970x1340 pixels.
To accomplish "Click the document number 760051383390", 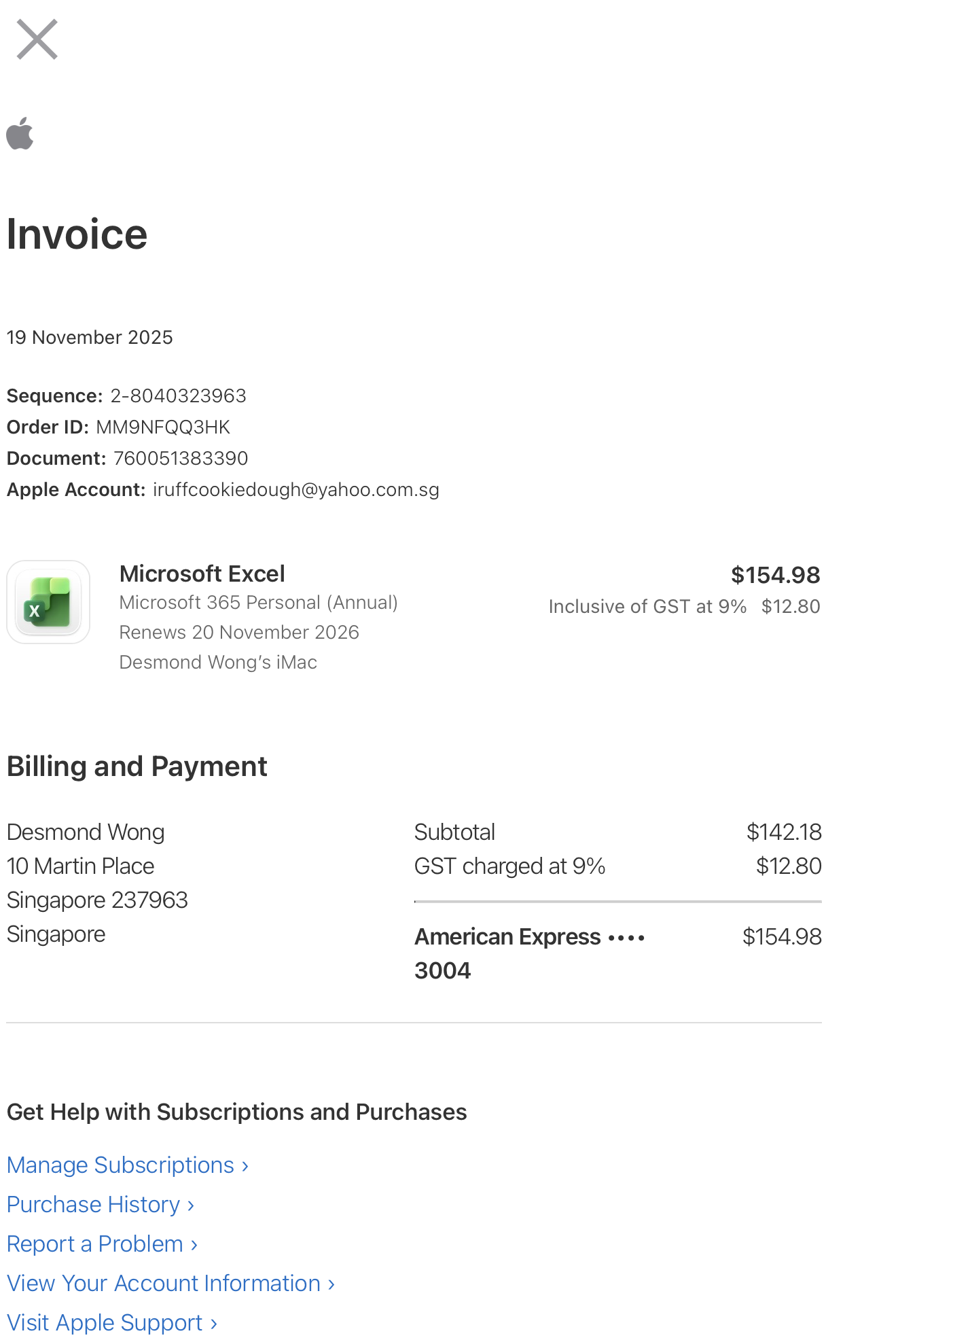I will tap(181, 458).
